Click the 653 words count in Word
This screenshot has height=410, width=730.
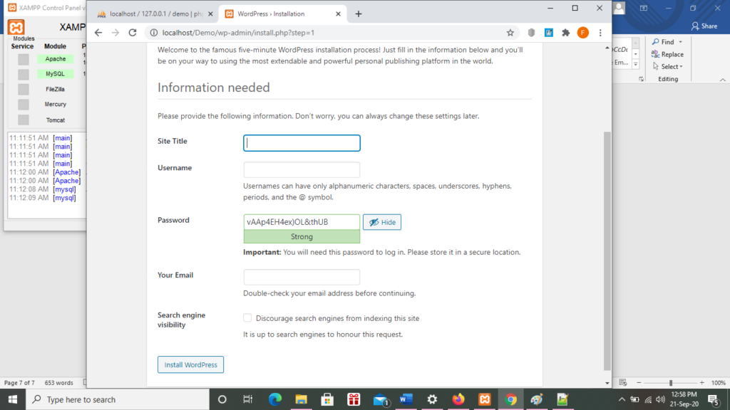(58, 382)
